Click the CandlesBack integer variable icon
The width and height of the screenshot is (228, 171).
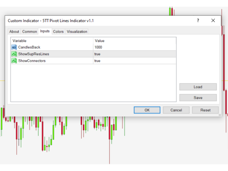(14, 47)
